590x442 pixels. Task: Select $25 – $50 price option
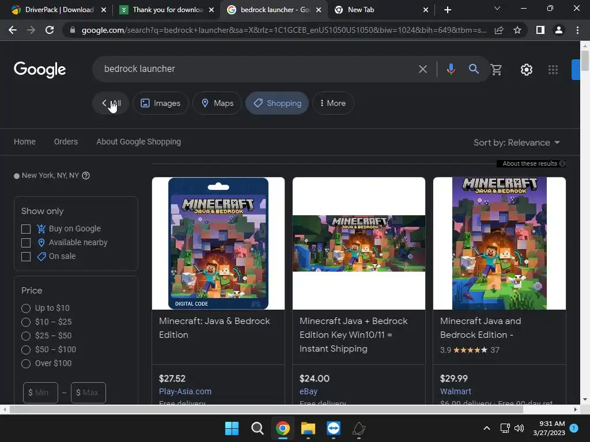click(x=26, y=336)
